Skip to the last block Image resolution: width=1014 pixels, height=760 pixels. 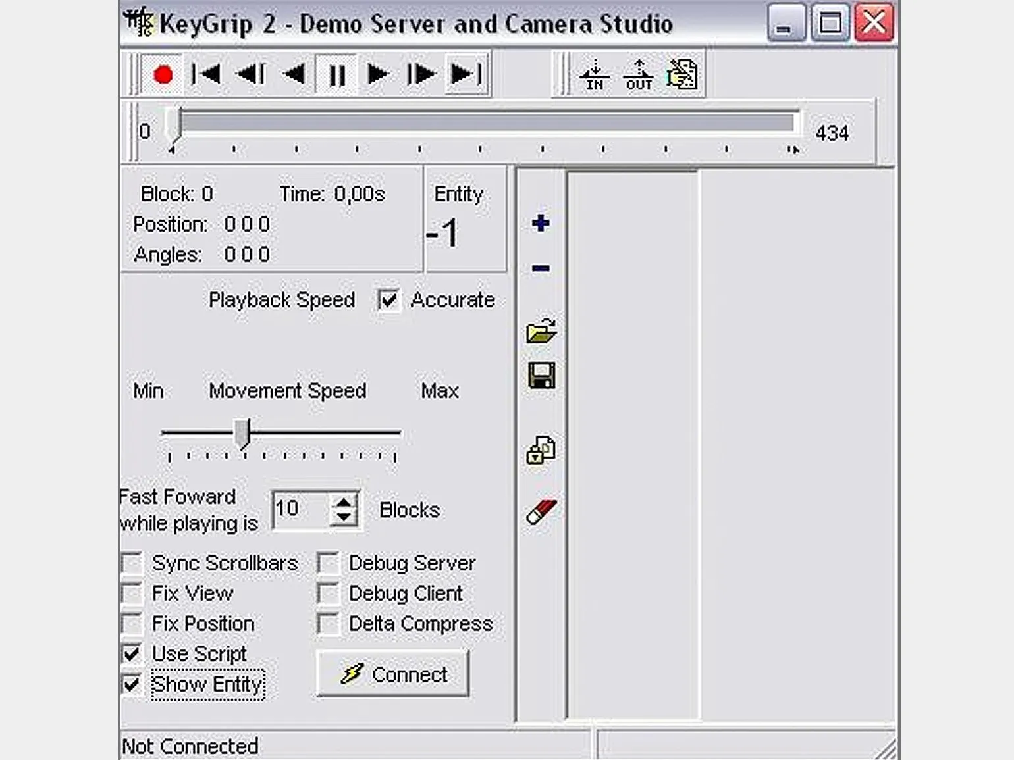click(466, 74)
